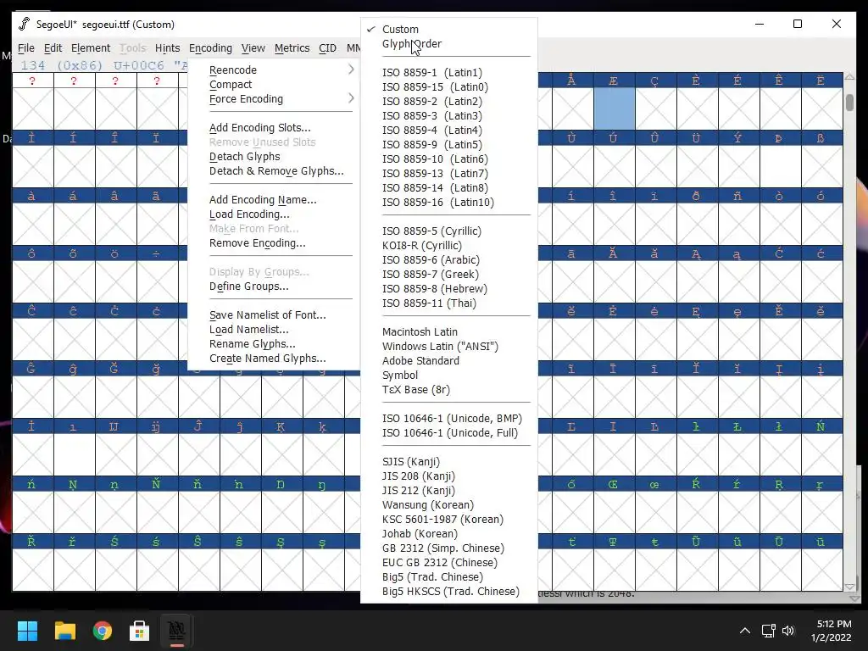Reencode to Symbol encoding
Screen dimensions: 868x651
(x=400, y=375)
